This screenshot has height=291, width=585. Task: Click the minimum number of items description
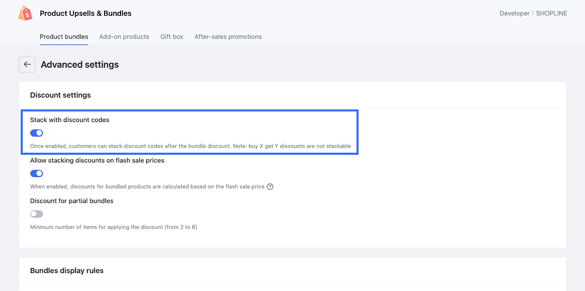click(x=113, y=227)
